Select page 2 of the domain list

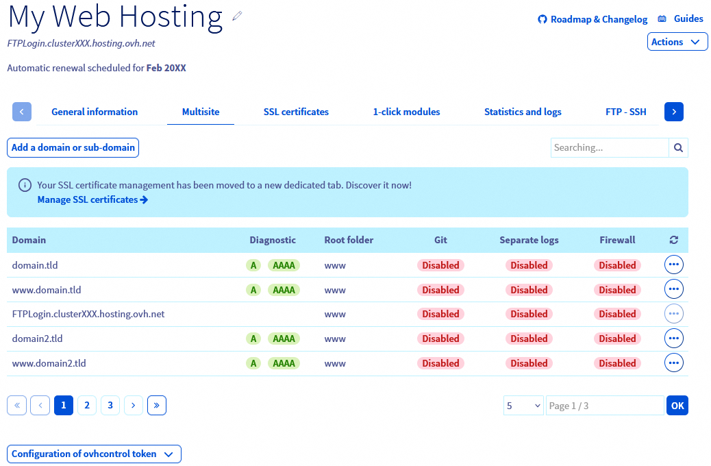pos(87,405)
